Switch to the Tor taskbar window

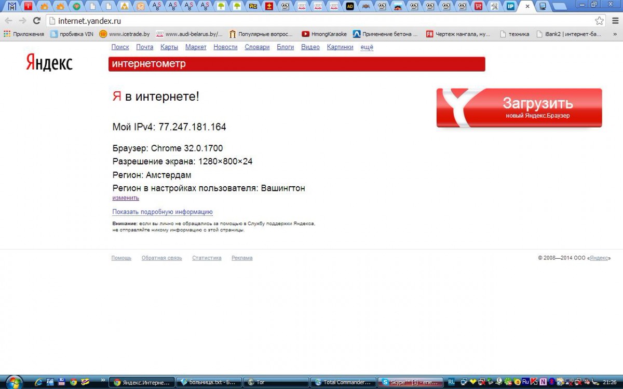[x=276, y=382]
